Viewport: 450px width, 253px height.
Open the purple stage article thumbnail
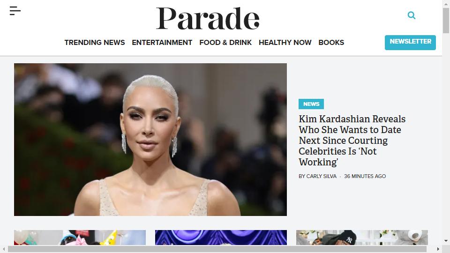[x=221, y=238]
